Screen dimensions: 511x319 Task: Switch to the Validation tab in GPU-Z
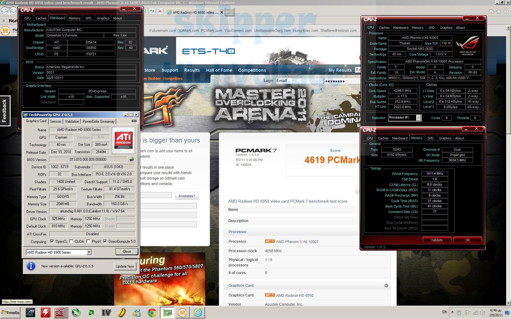point(72,122)
